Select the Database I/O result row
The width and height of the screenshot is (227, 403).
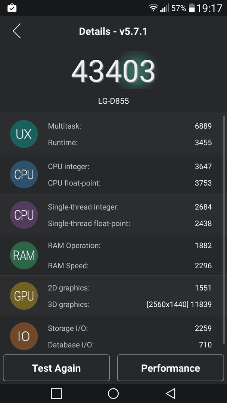point(130,345)
